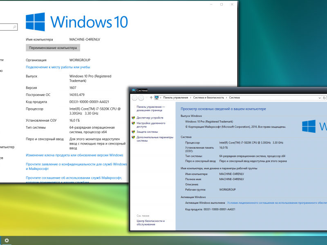Go up one level with the Up arrow
The width and height of the screenshot is (327, 245).
pyautogui.click(x=151, y=98)
